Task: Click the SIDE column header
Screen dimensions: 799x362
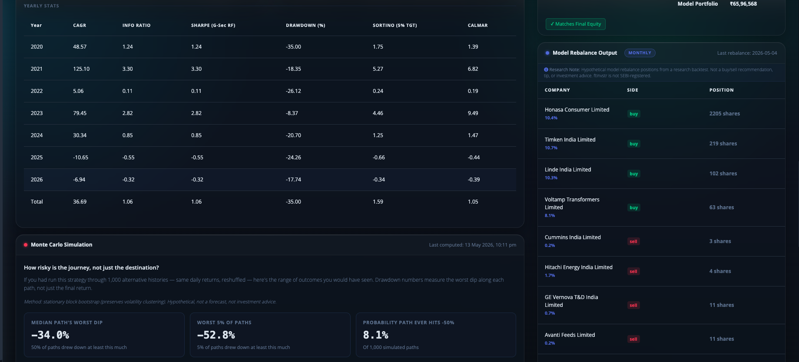Action: (x=633, y=90)
